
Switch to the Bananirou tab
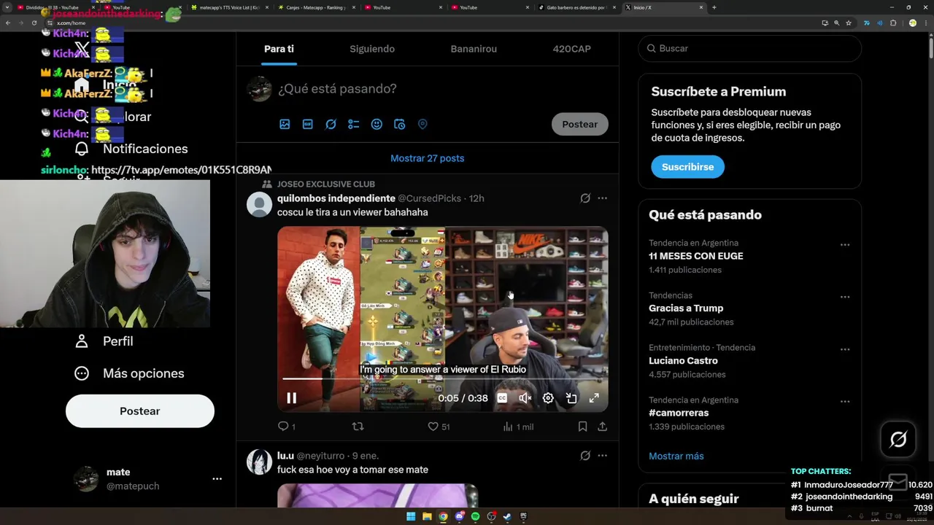pos(474,49)
